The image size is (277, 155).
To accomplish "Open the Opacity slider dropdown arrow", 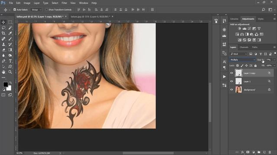I will [274, 60].
